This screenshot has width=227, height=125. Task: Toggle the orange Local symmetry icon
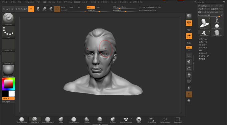pyautogui.click(x=189, y=36)
